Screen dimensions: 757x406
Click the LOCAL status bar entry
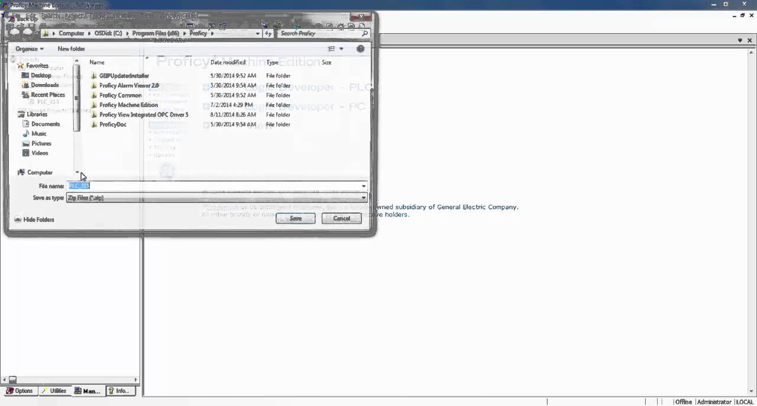745,402
